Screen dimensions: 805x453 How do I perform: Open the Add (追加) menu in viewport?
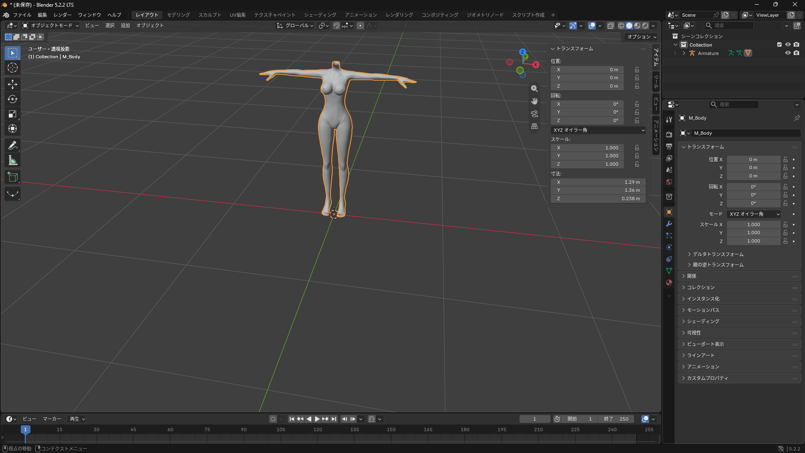(125, 26)
